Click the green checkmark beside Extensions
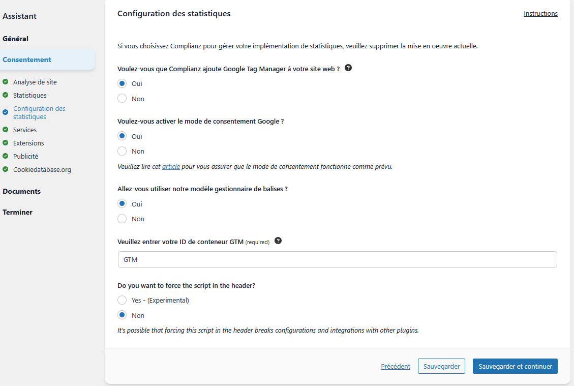Viewport: 574px width, 386px height. [x=6, y=143]
